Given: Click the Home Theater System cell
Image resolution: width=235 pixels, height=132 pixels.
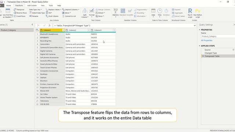Looking at the screenshot, I should coord(52,98).
